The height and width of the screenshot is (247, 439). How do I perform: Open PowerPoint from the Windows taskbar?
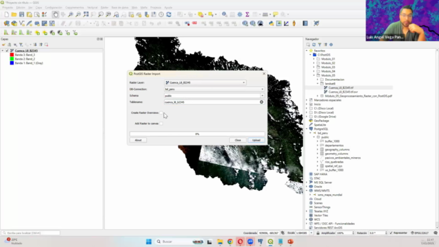(291, 242)
